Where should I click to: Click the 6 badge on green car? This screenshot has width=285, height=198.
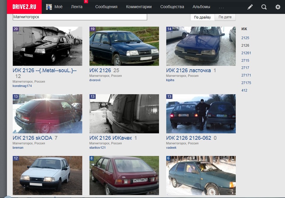[x=168, y=158]
